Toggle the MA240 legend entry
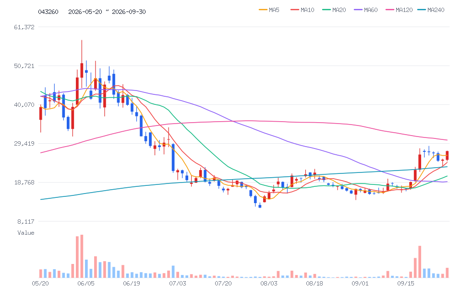 point(431,10)
